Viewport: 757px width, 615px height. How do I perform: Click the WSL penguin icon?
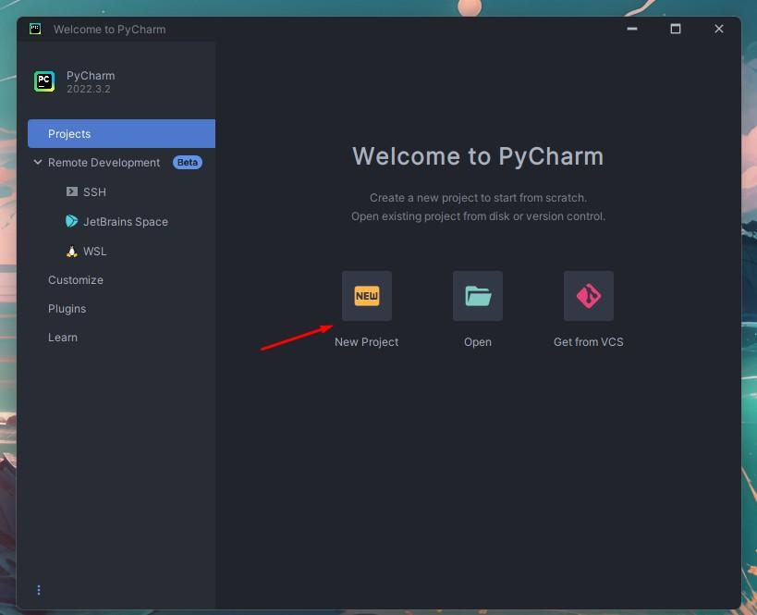(72, 252)
